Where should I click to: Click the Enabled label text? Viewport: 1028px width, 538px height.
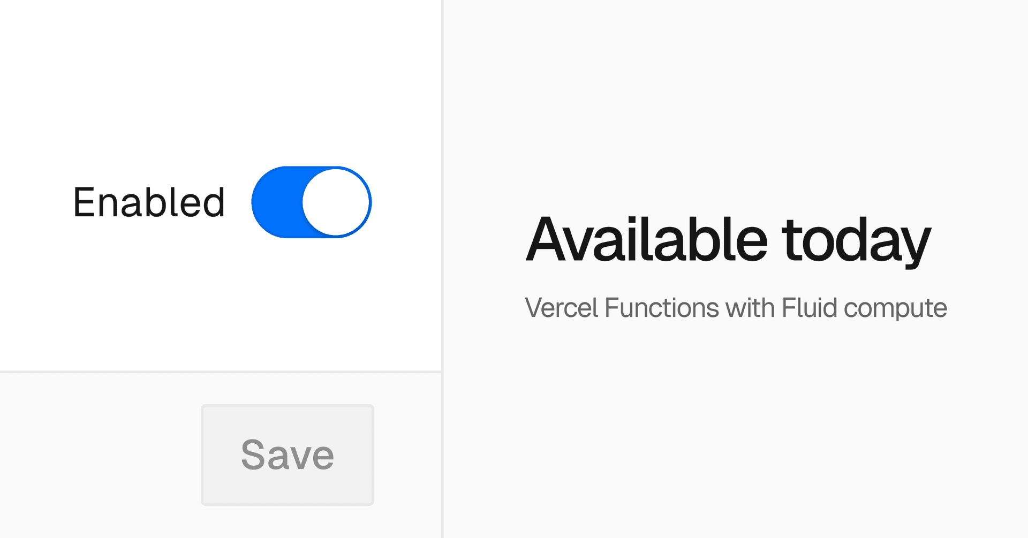point(149,202)
